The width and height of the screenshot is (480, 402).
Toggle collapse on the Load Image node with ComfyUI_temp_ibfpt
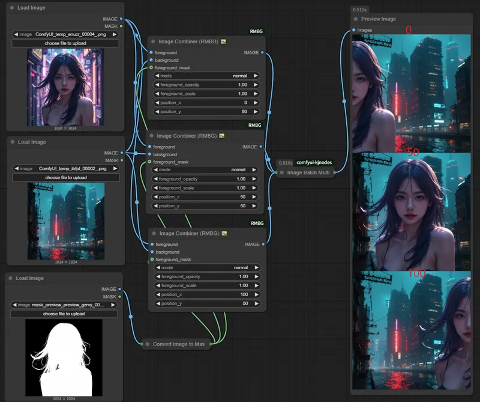[12, 142]
